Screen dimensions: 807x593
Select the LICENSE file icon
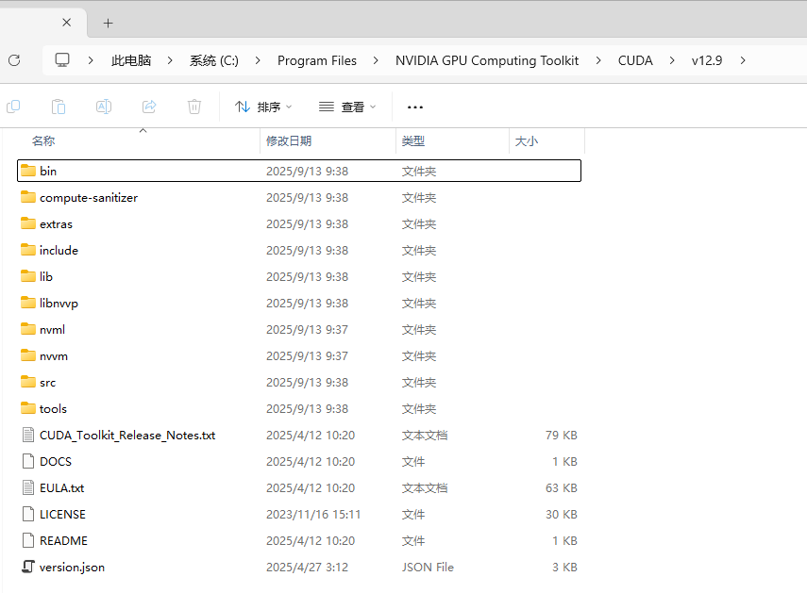28,514
